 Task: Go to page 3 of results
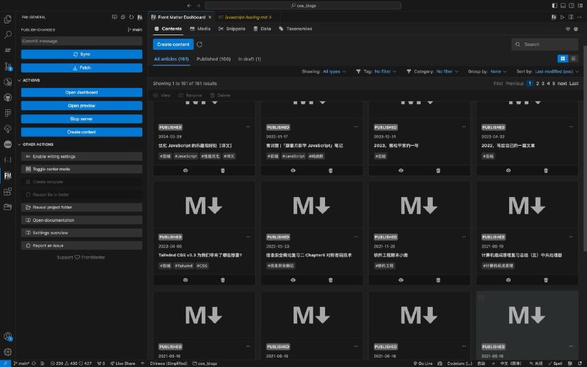click(542, 84)
